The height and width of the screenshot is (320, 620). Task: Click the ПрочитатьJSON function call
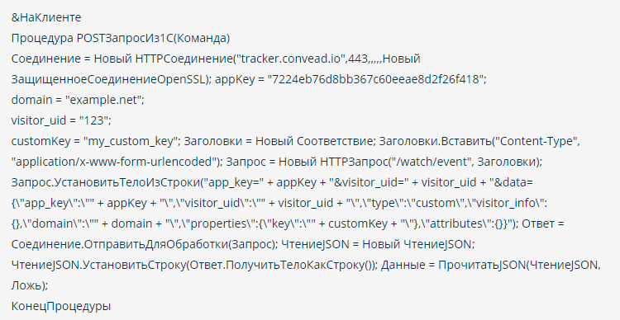(x=482, y=265)
